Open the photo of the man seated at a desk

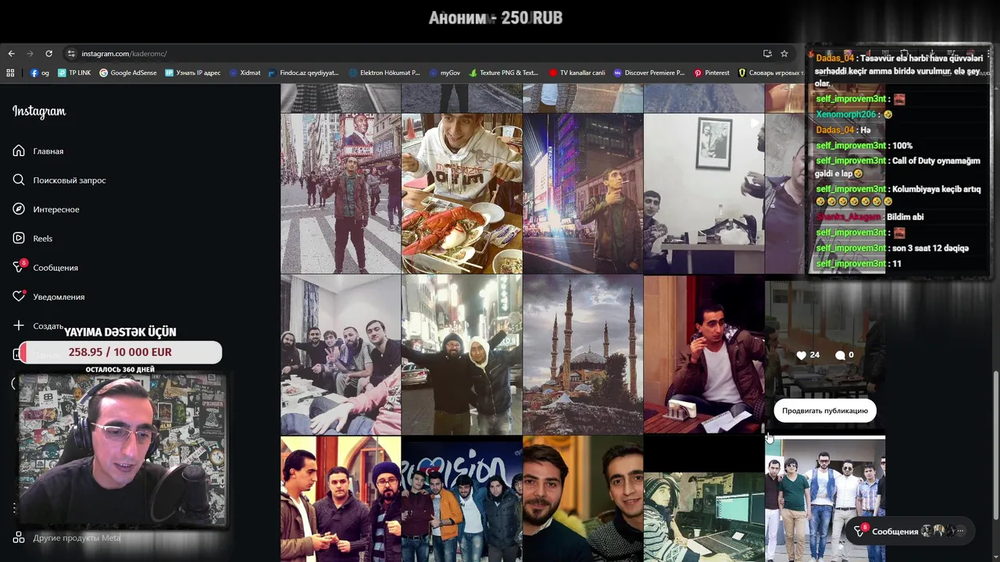[704, 354]
